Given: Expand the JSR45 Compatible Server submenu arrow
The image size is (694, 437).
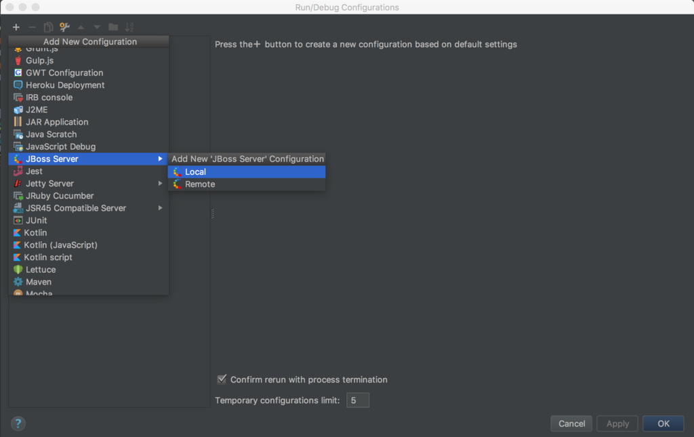Looking at the screenshot, I should pyautogui.click(x=160, y=208).
